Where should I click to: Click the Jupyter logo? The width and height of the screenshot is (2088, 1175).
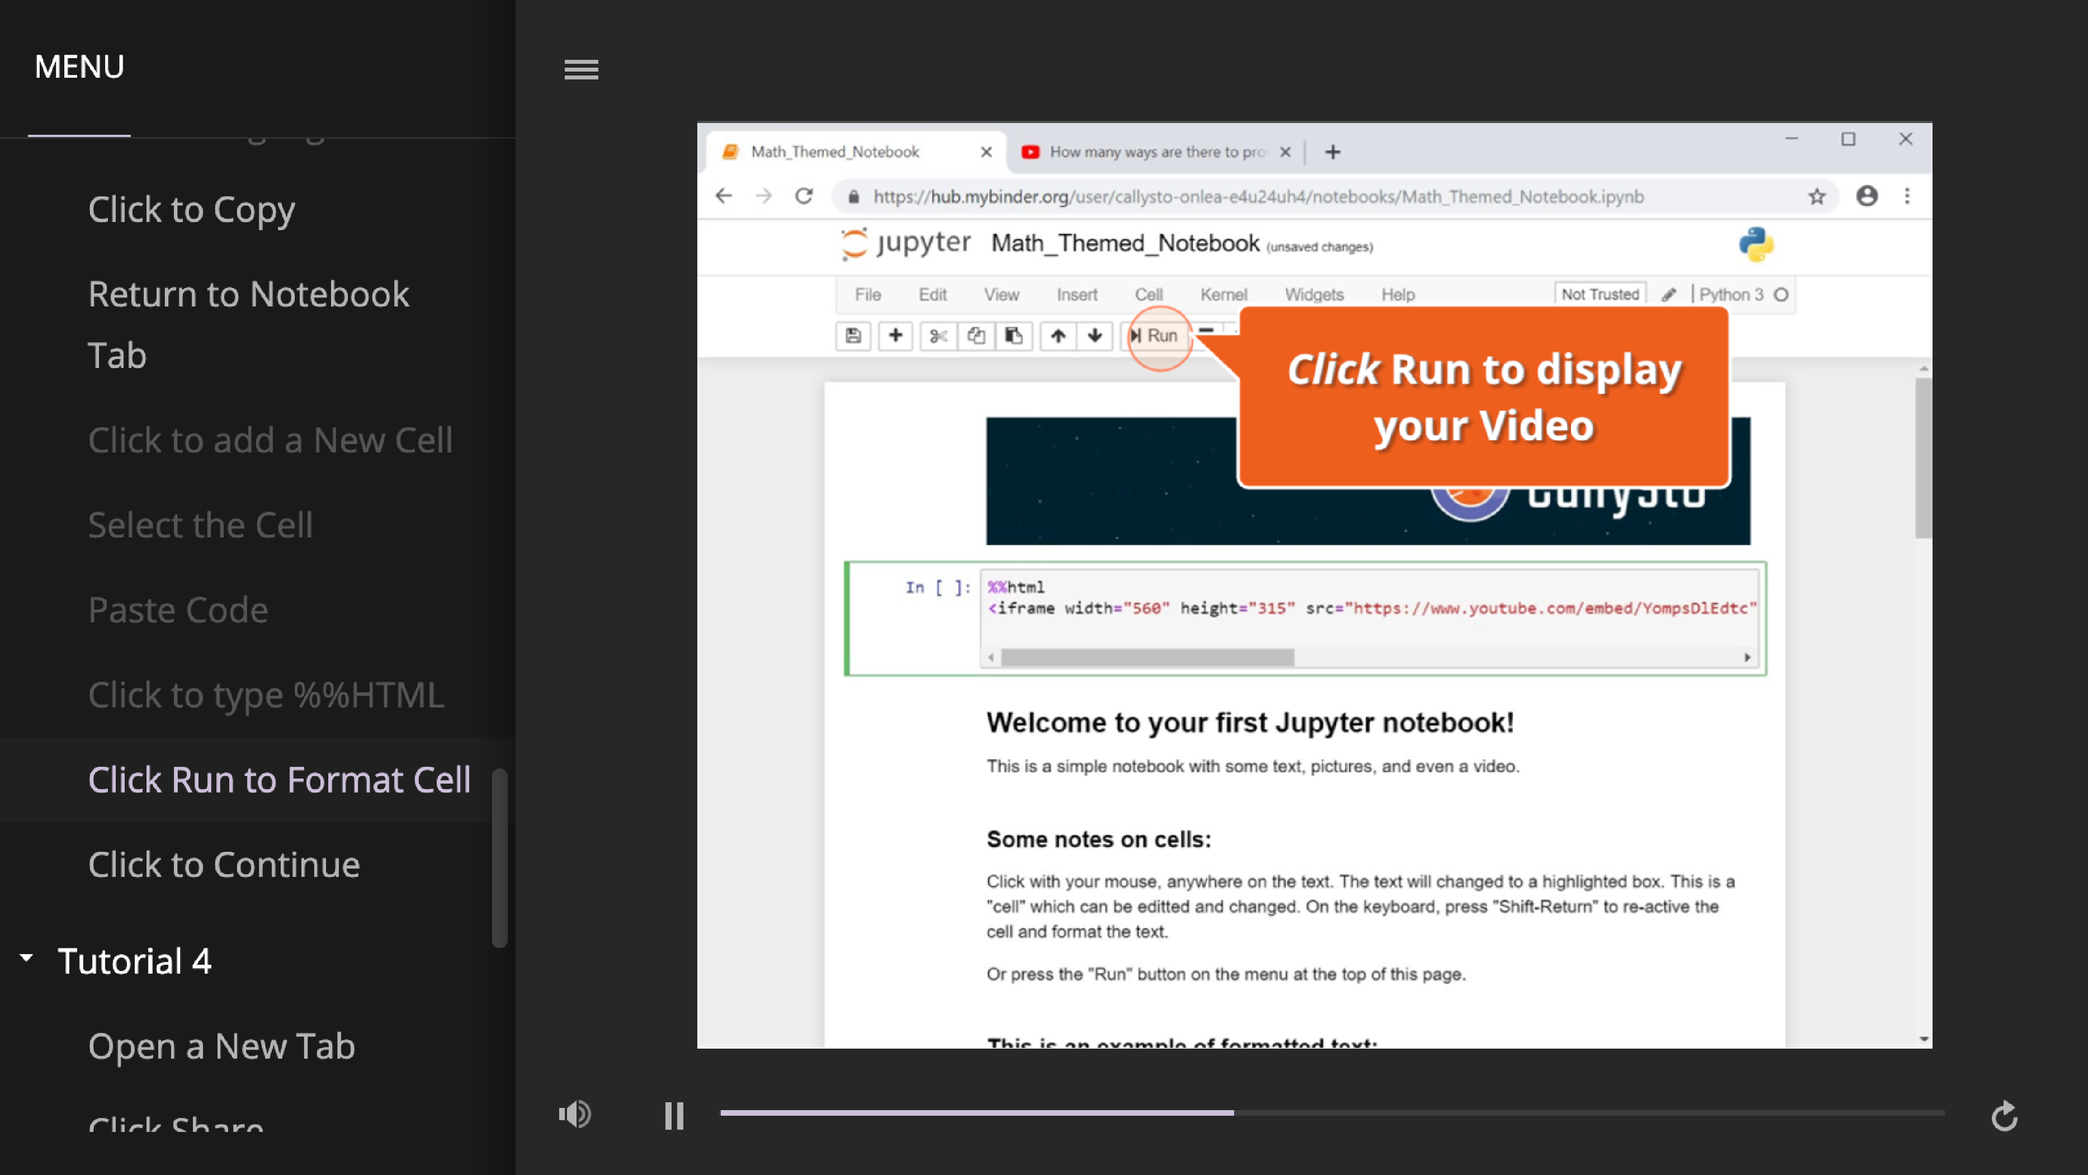coord(905,243)
